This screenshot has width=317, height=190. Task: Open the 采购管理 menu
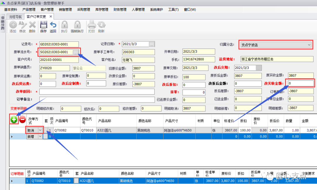tap(83, 9)
